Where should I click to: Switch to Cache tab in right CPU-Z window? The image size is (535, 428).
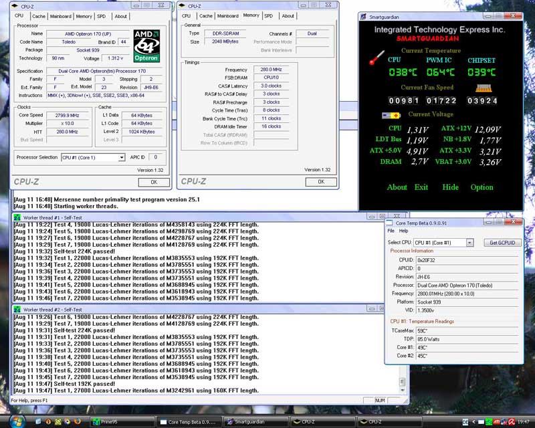[206, 16]
